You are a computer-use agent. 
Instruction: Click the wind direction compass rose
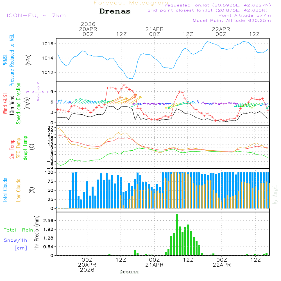38,92
